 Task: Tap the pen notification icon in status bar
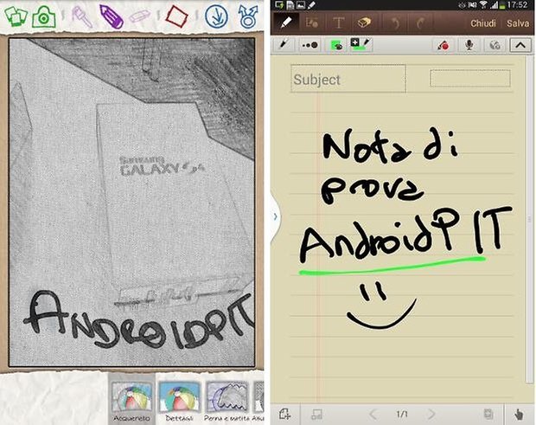pyautogui.click(x=312, y=5)
